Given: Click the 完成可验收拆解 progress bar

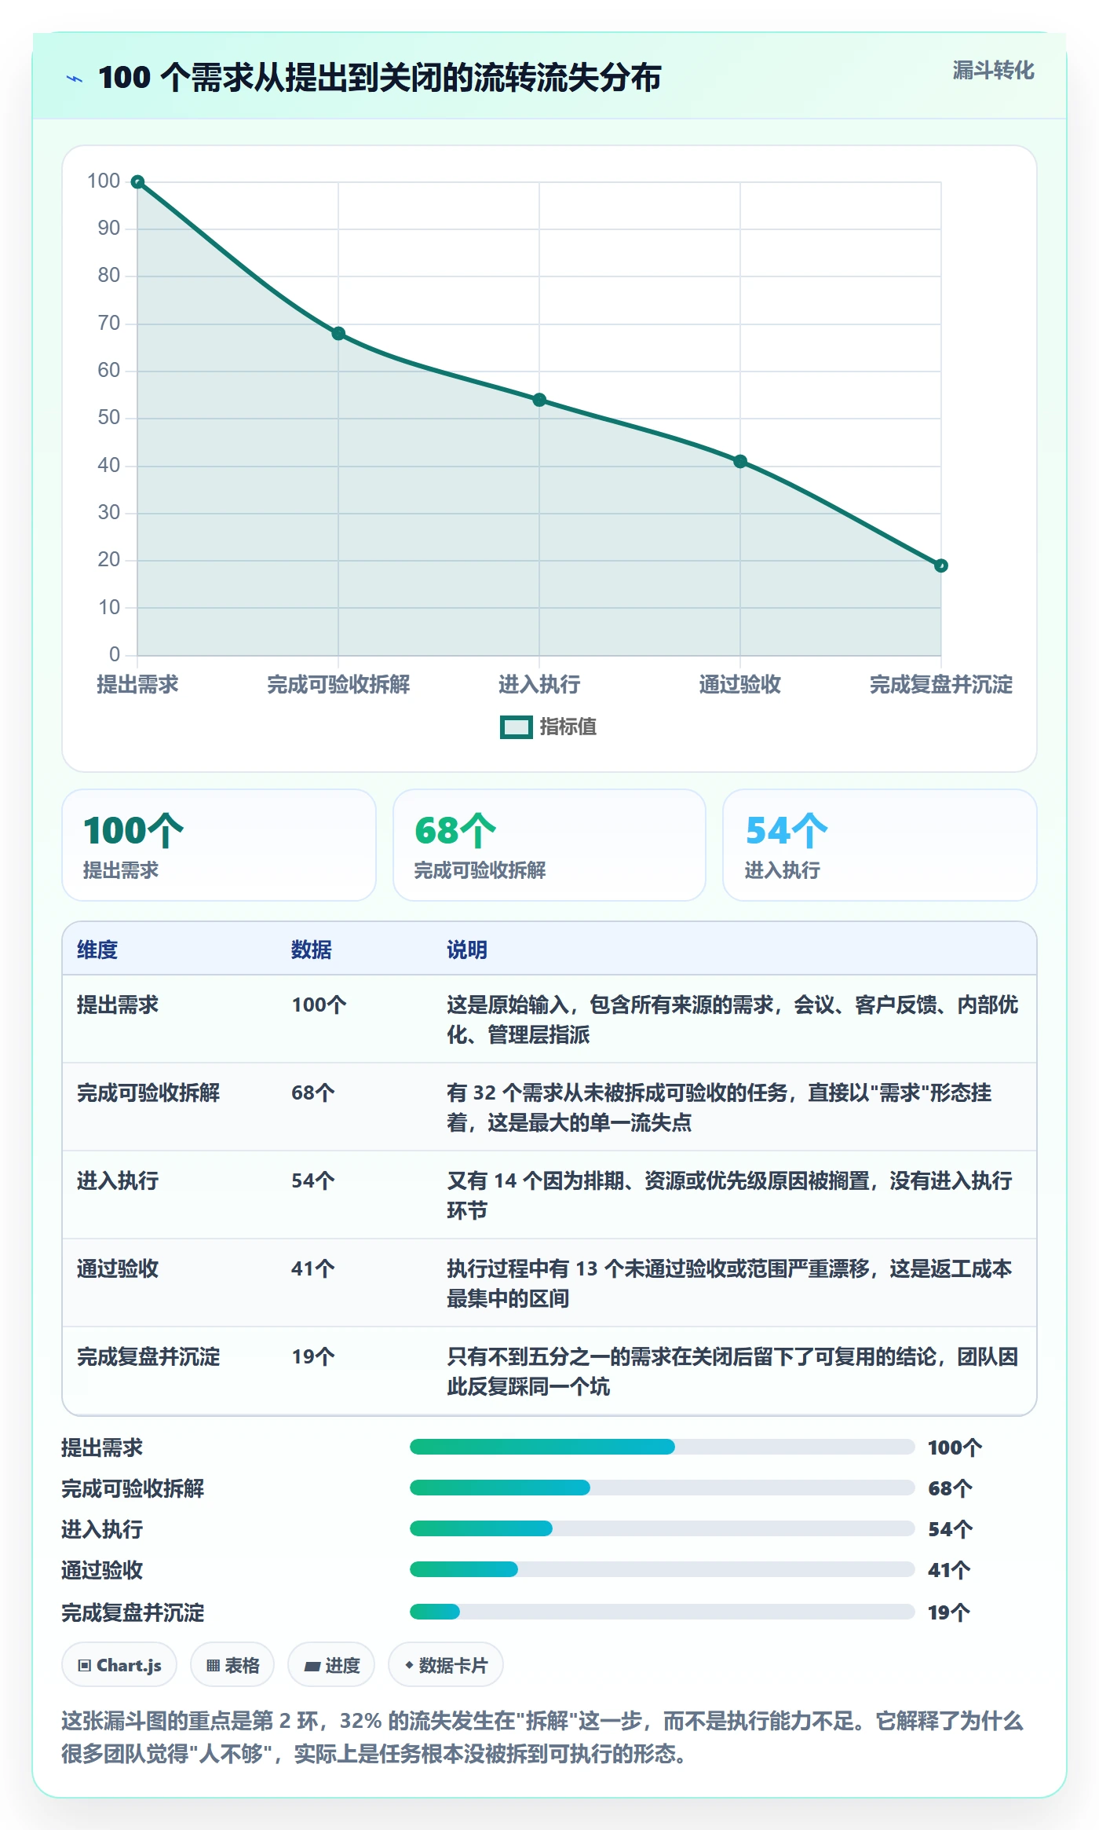Looking at the screenshot, I should [x=663, y=1488].
